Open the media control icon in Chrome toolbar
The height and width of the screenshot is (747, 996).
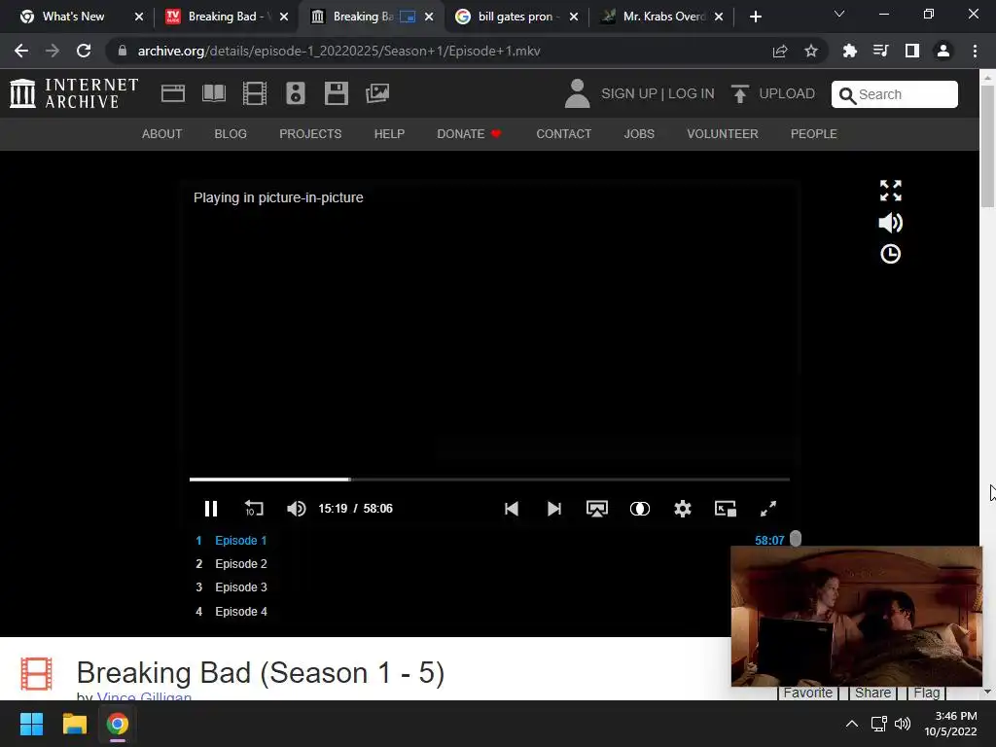(x=880, y=51)
